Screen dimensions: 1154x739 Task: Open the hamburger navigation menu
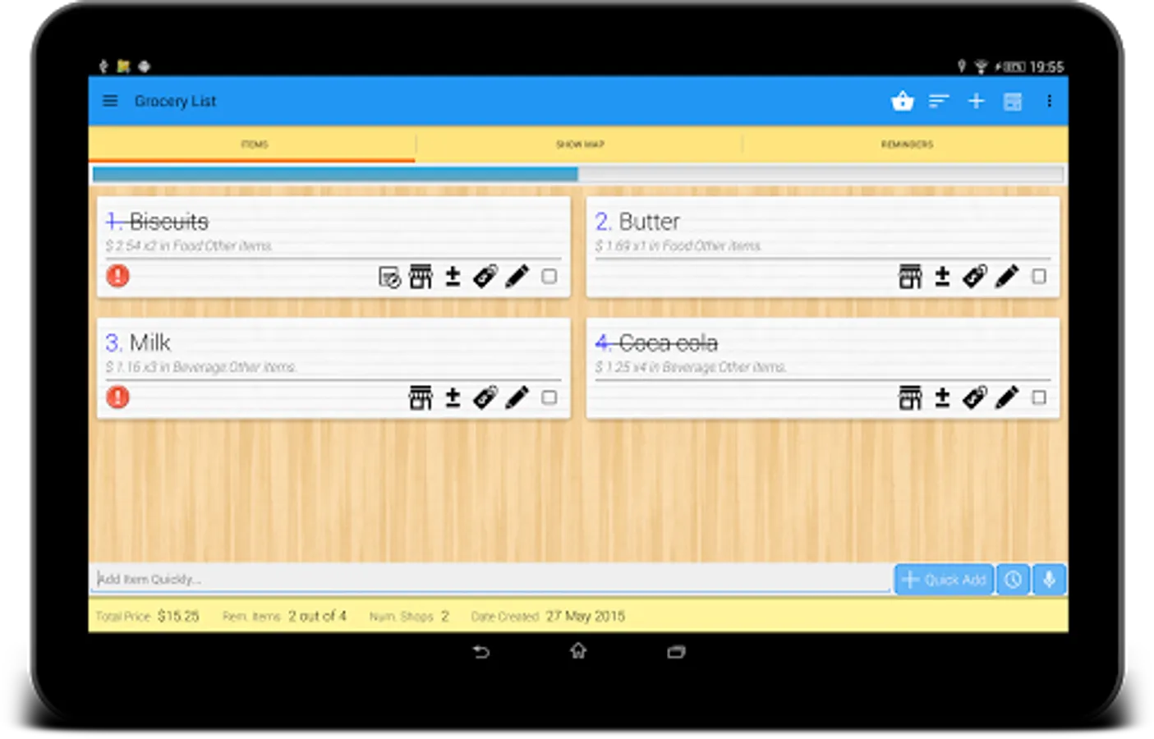click(x=110, y=101)
